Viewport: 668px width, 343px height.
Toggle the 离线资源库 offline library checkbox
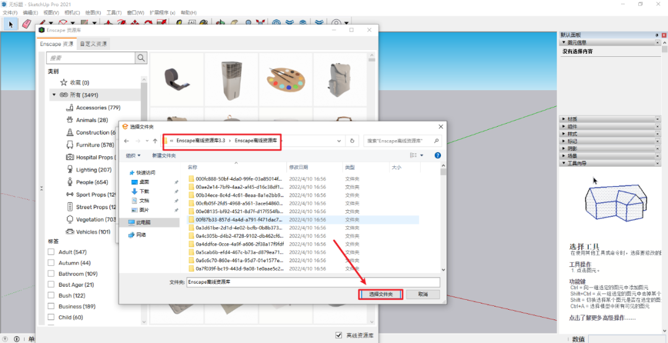pyautogui.click(x=338, y=335)
